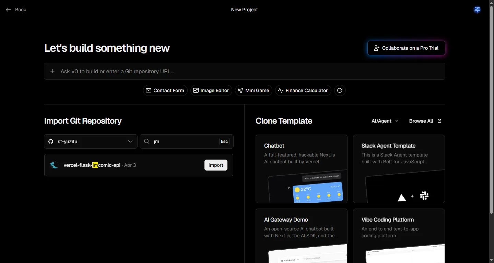The image size is (494, 263).
Task: Click Collaborate on a Pro Trial
Action: coord(406,48)
